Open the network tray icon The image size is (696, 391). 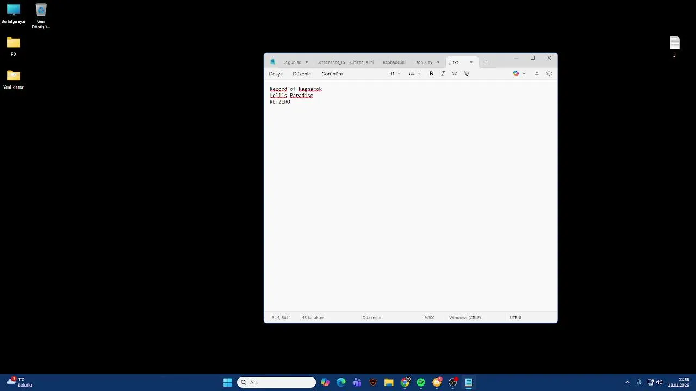650,382
